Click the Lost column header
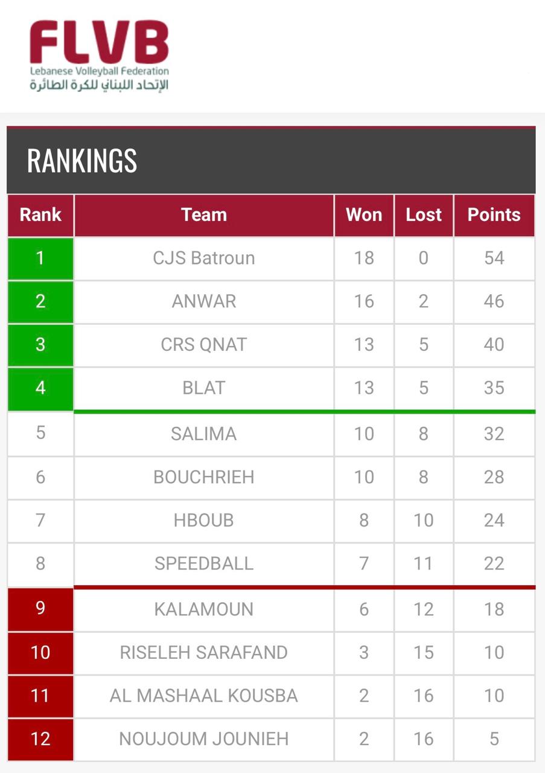 point(424,215)
